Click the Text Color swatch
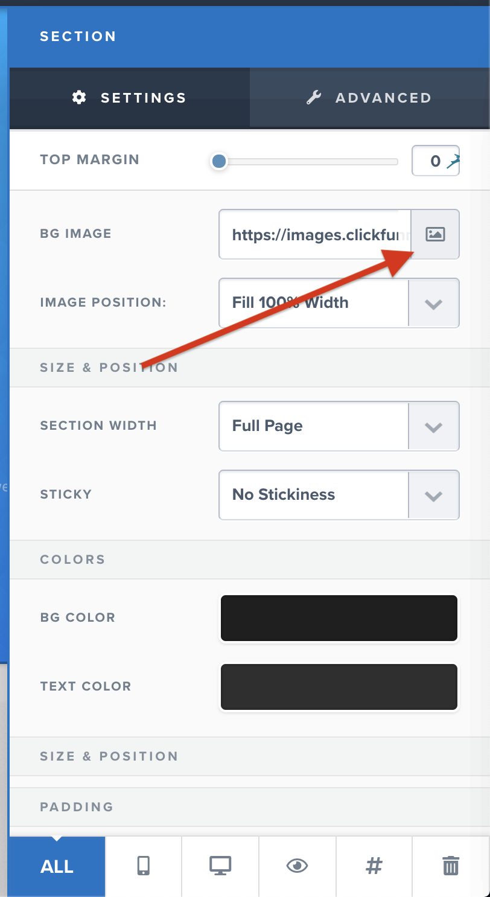The height and width of the screenshot is (897, 490). click(x=339, y=687)
